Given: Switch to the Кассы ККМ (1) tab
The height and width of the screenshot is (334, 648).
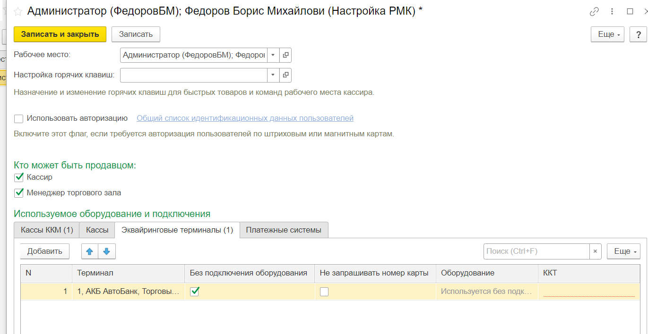Looking at the screenshot, I should [x=47, y=230].
